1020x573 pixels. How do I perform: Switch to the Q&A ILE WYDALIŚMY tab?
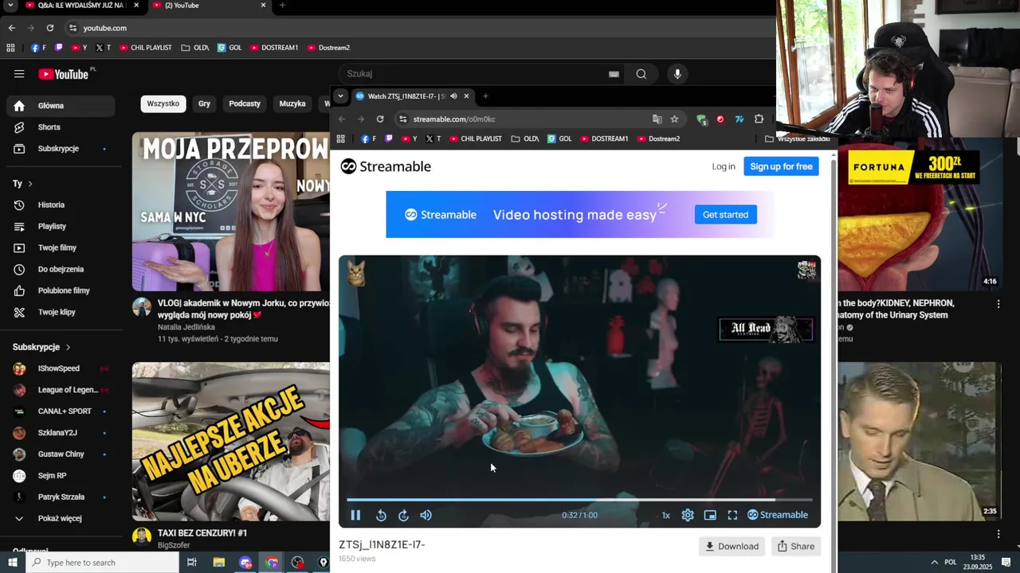click(84, 6)
